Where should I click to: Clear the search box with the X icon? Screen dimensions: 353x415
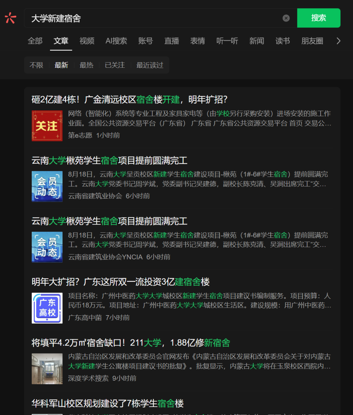(286, 18)
